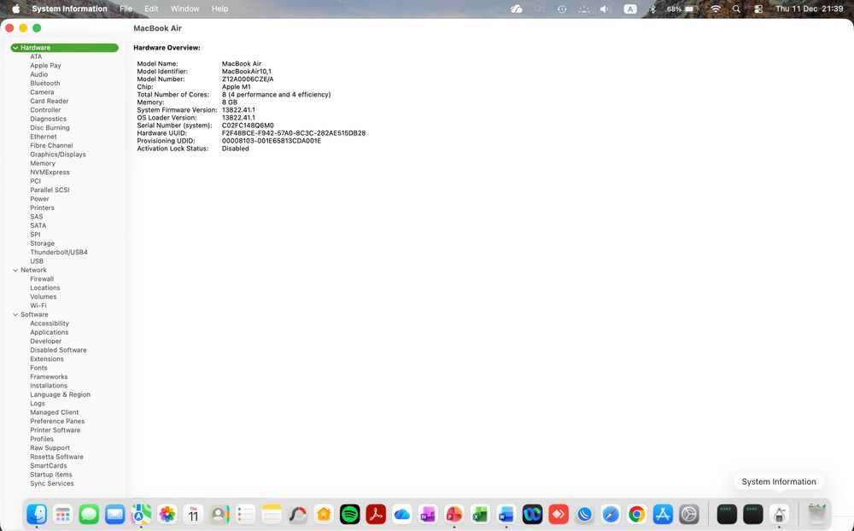Screen dimensions: 854x531
Task: Open the Help menu
Action: [220, 9]
